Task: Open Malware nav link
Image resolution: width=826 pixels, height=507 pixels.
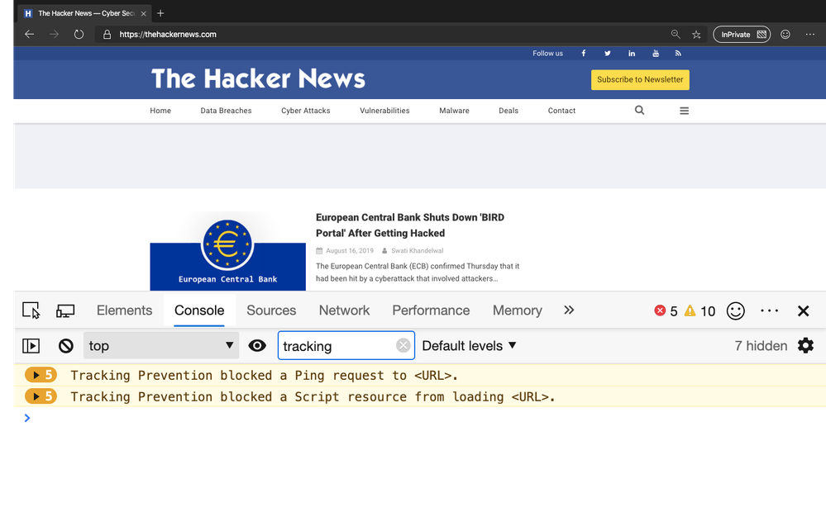Action: [454, 111]
